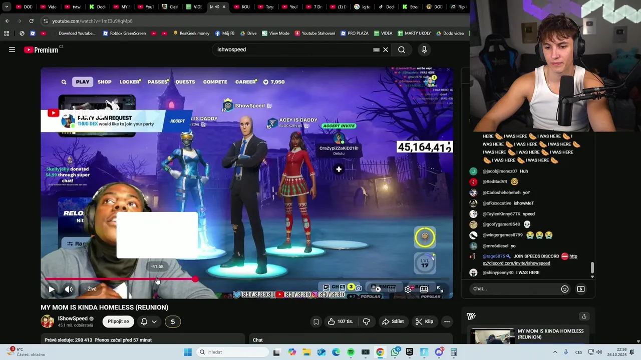Open player settings gear

pyautogui.click(x=408, y=289)
